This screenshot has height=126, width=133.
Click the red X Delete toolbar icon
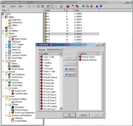pyautogui.click(x=91, y=6)
